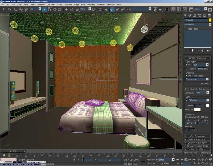Open the Curve Editor
The width and height of the screenshot is (213, 166).
tap(173, 10)
